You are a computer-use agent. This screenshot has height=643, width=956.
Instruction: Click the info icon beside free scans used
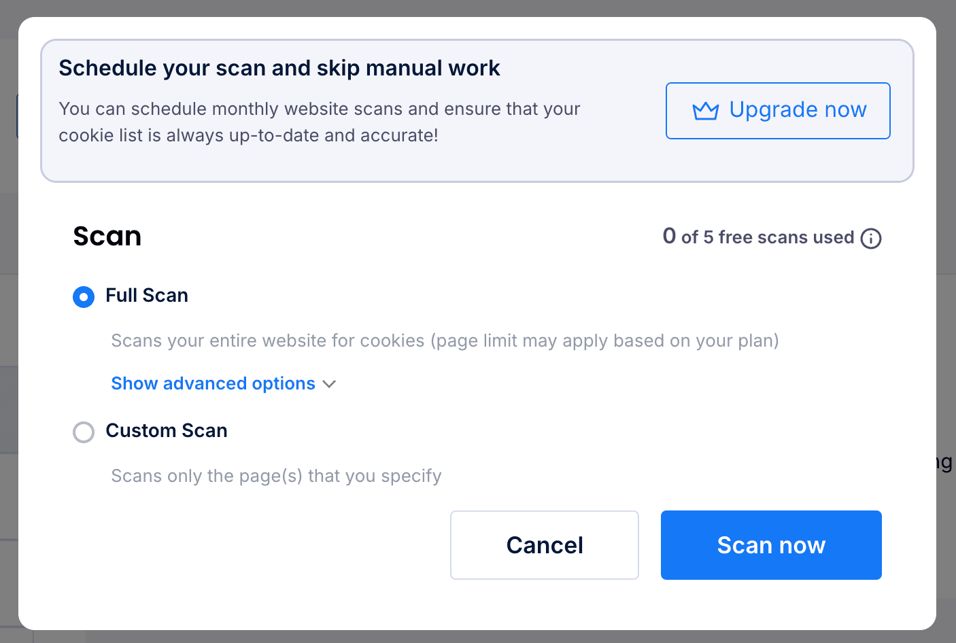(871, 239)
